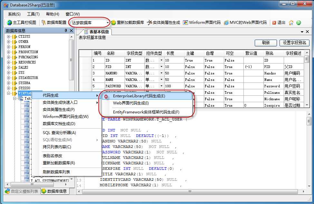Image resolution: width=314 pixels, height=204 pixels.
Task: Pin the 数据库信息 panel with the pushpin
Action: pyautogui.click(x=66, y=31)
